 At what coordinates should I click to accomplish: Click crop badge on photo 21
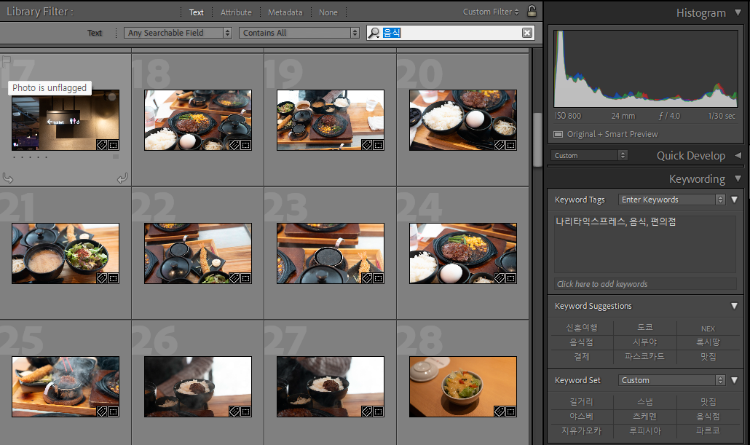coord(114,278)
